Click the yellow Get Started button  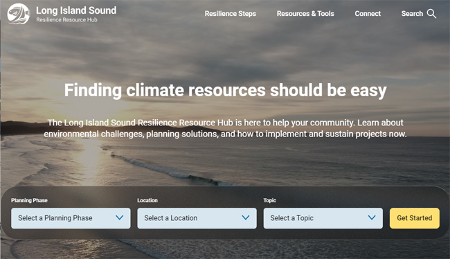(415, 218)
